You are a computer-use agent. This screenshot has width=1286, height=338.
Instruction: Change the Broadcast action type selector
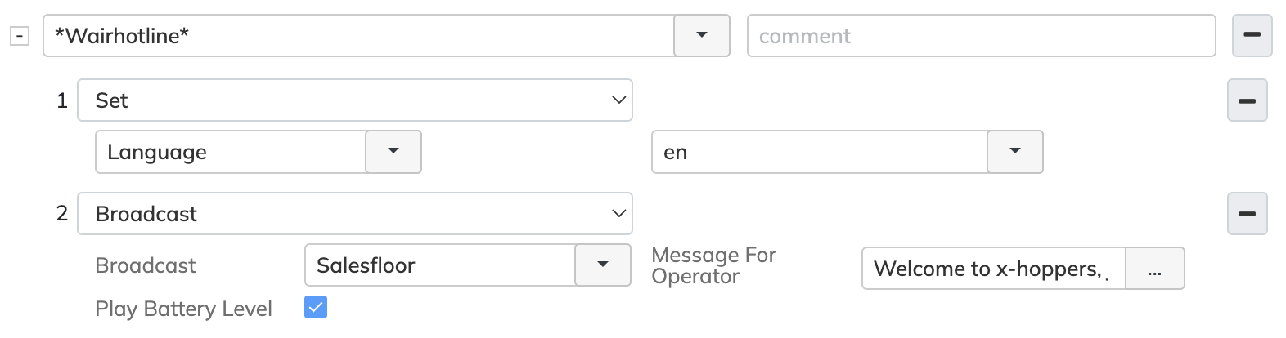354,214
